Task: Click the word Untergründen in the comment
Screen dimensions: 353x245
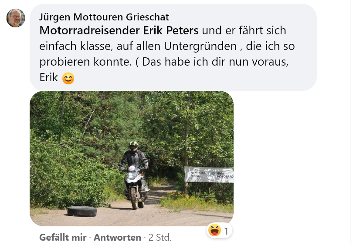Action: (200, 46)
